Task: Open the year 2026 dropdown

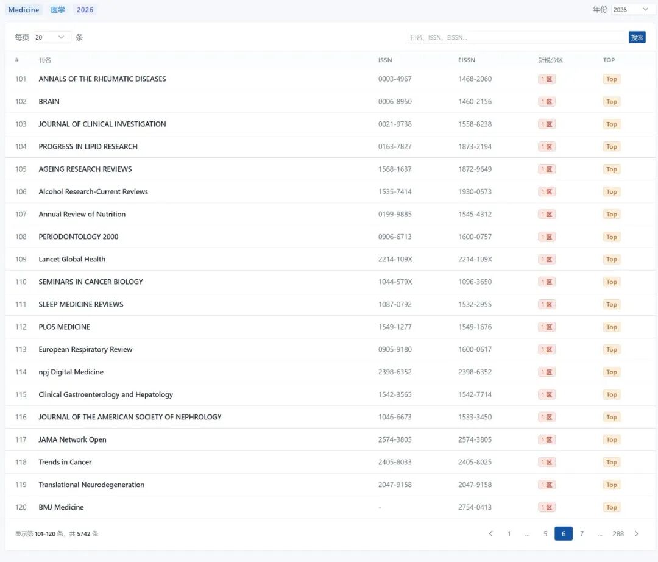Action: click(631, 10)
